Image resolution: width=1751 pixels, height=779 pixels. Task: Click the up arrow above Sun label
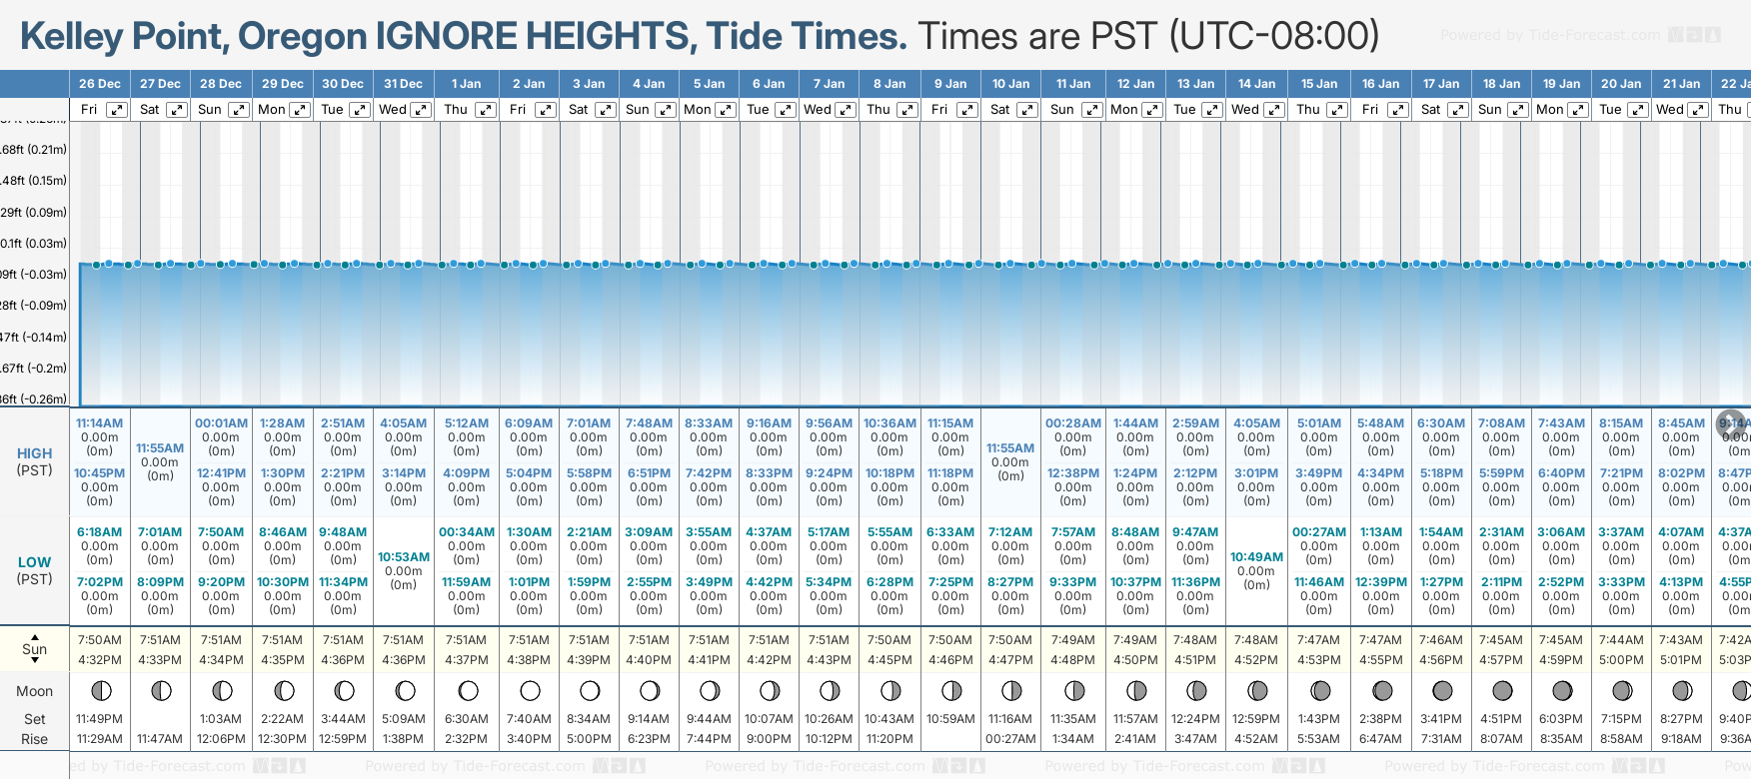pos(35,636)
